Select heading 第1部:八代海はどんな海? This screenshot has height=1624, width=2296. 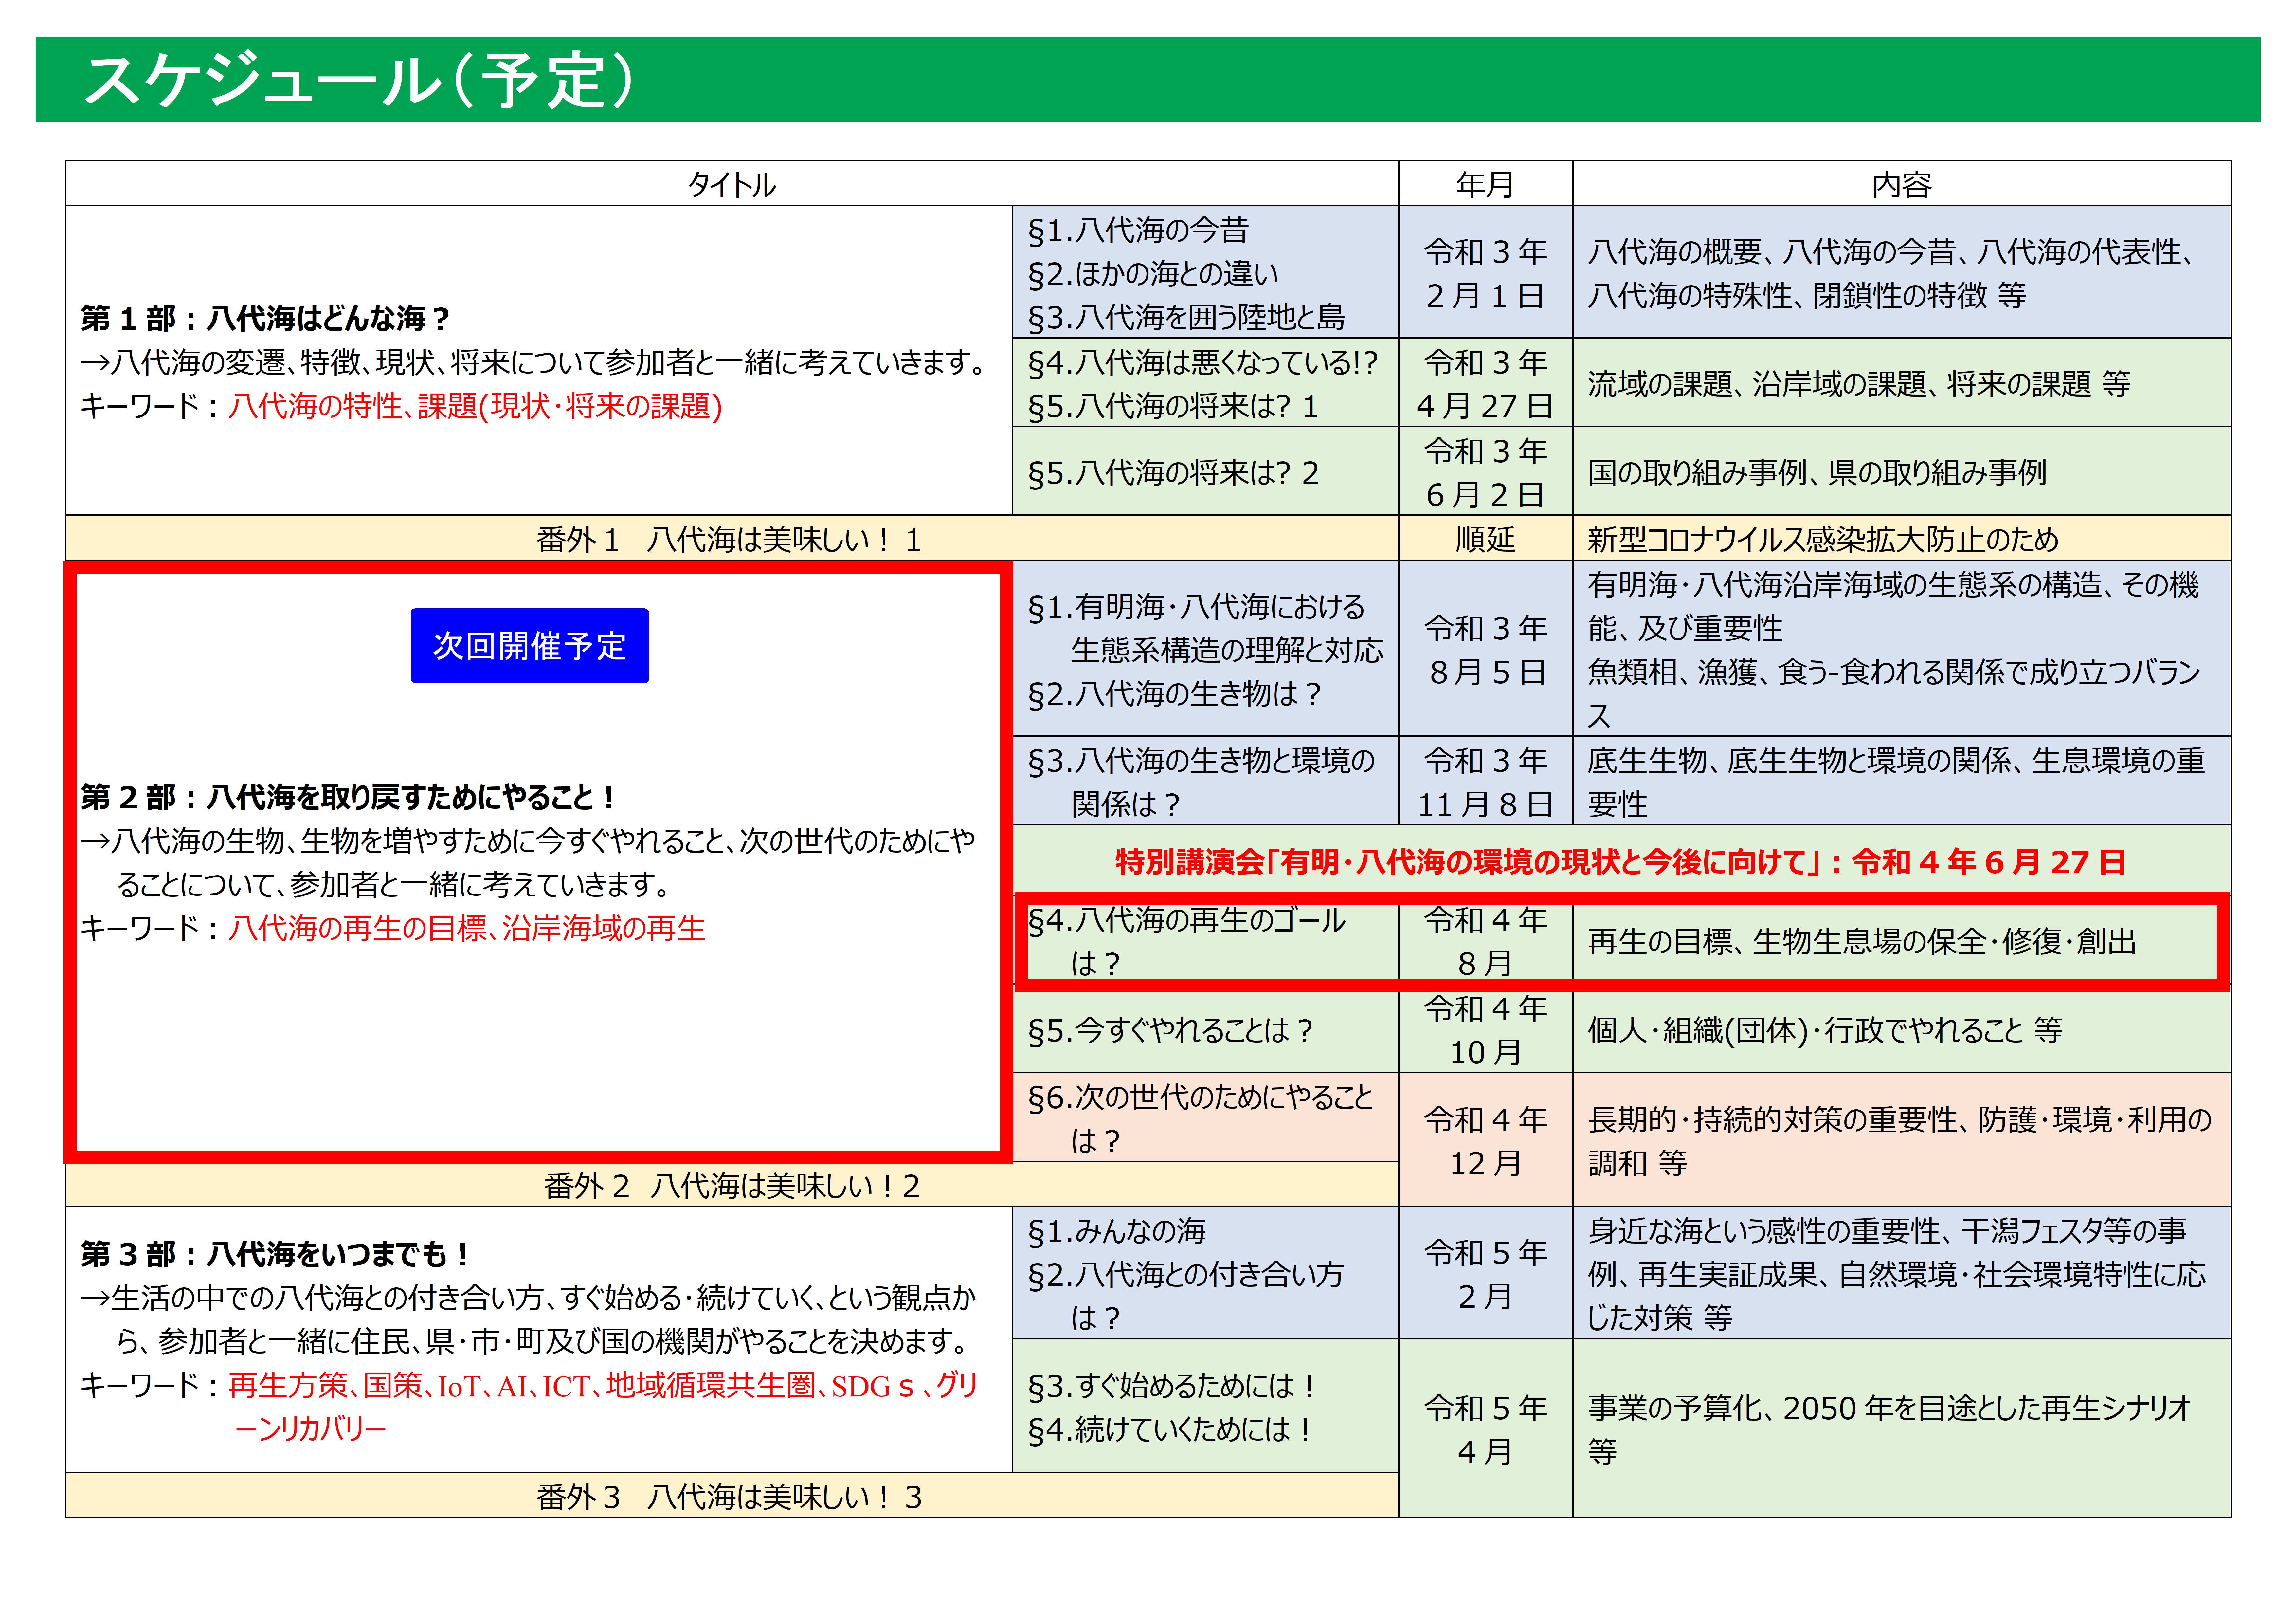pos(265,319)
